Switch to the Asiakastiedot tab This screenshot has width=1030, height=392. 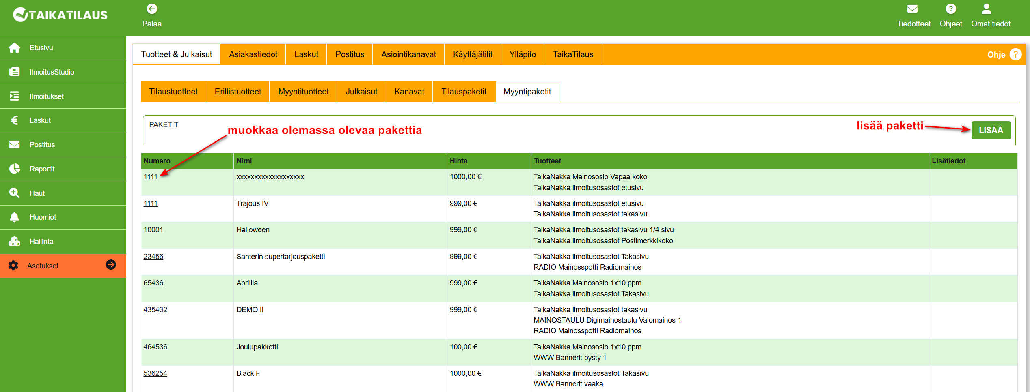253,54
